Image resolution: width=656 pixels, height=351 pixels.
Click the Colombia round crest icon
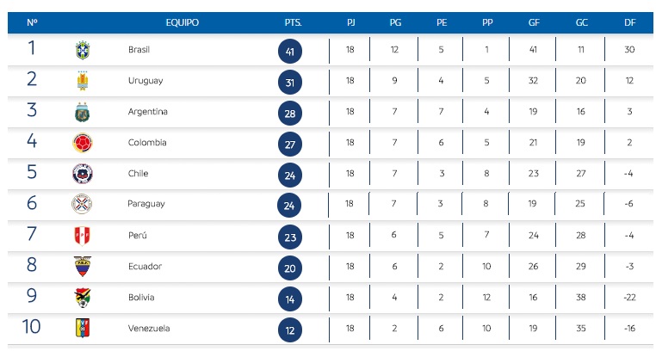(x=83, y=144)
